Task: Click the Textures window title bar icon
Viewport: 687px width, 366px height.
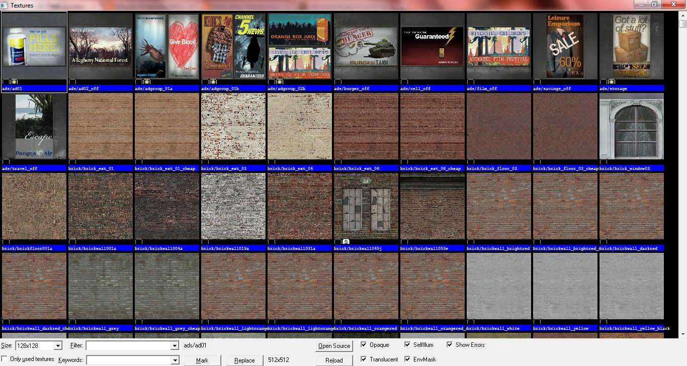Action: [x=5, y=5]
